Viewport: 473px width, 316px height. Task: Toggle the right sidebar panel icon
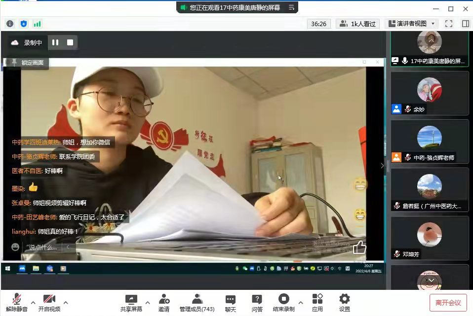(465, 24)
